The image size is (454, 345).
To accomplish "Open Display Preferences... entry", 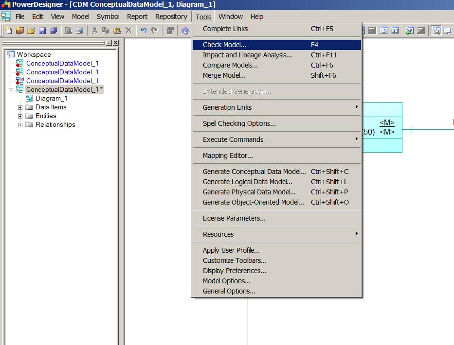I will 277,271.
